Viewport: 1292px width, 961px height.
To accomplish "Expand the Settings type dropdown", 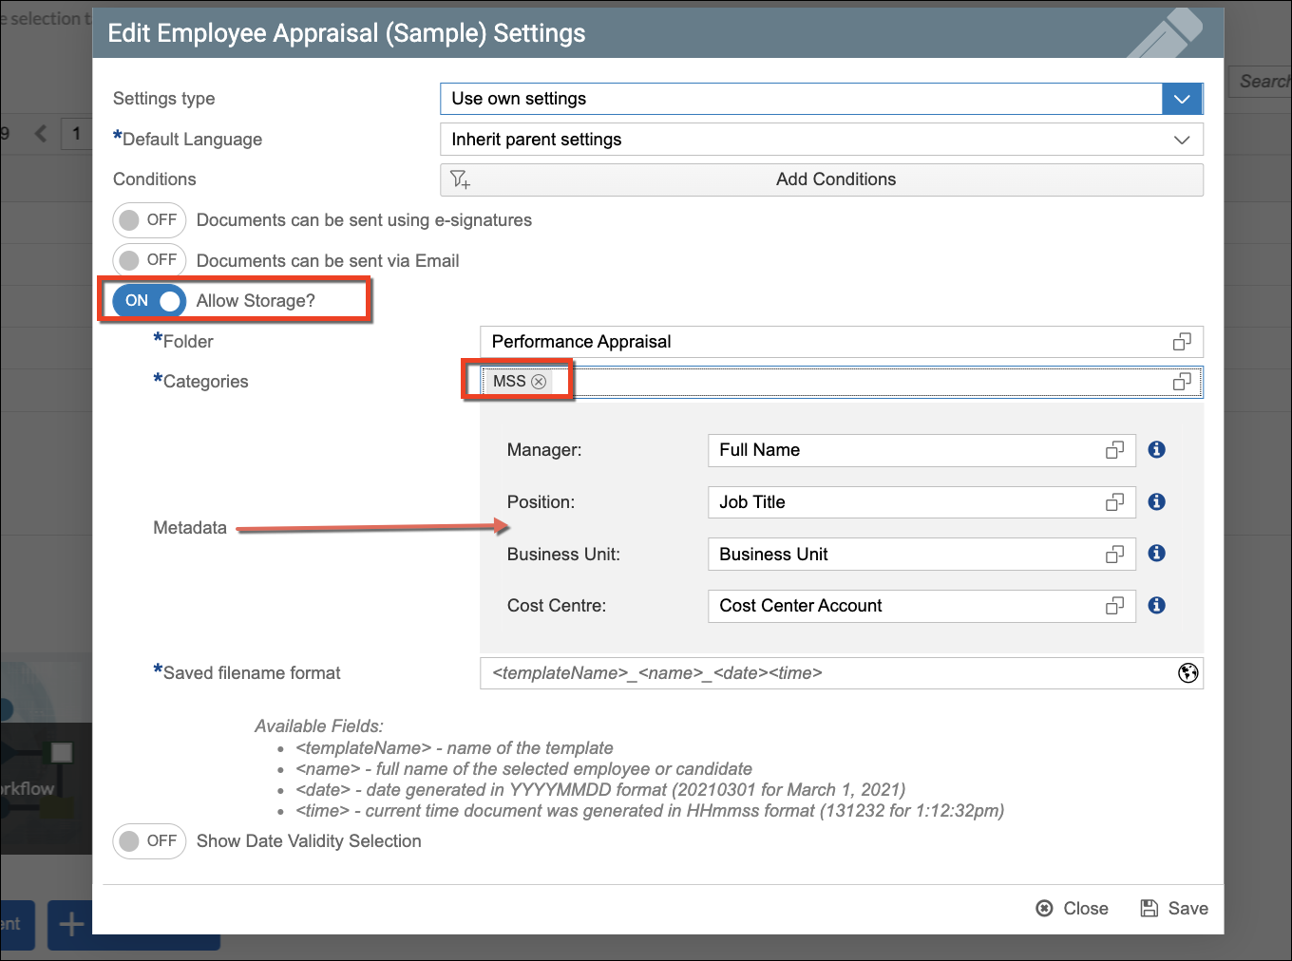I will point(1182,99).
